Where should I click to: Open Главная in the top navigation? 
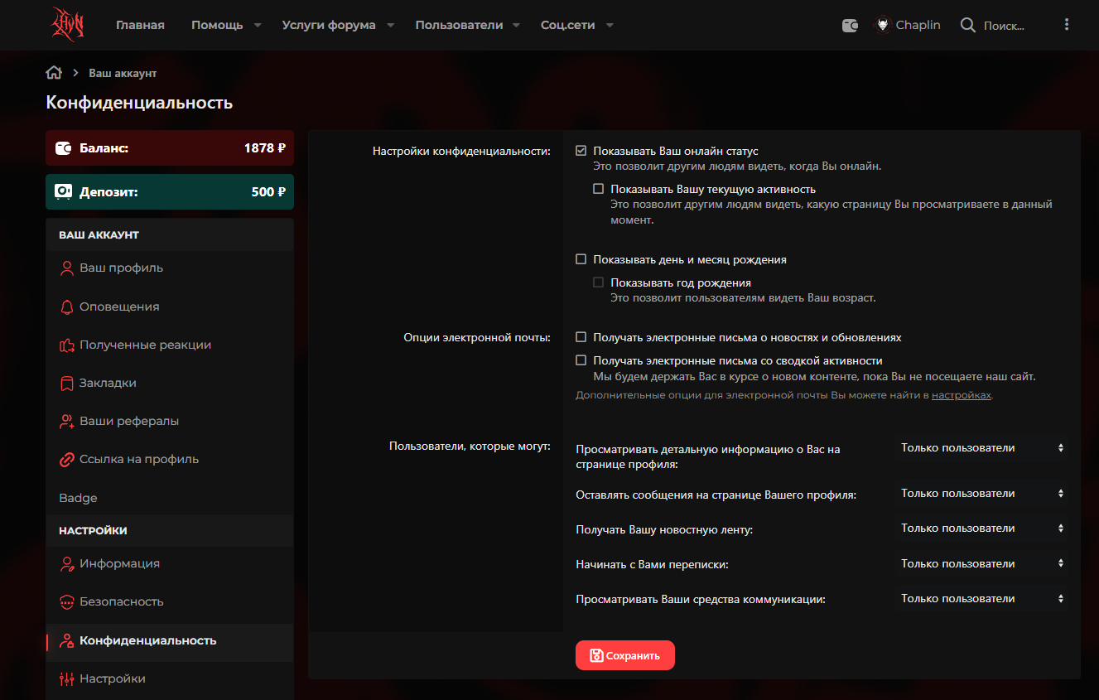[x=140, y=25]
